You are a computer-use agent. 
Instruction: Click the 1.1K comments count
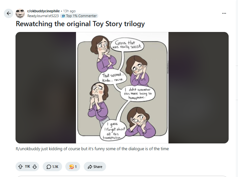click(x=55, y=167)
